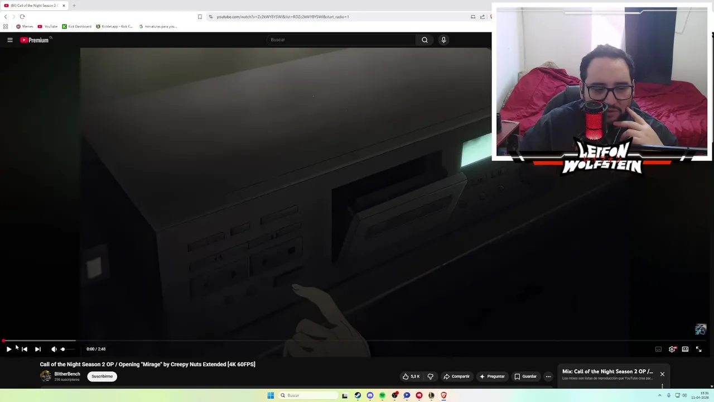Go to YouTube Premium home logo
Screen dimensions: 714x402
tap(36, 40)
